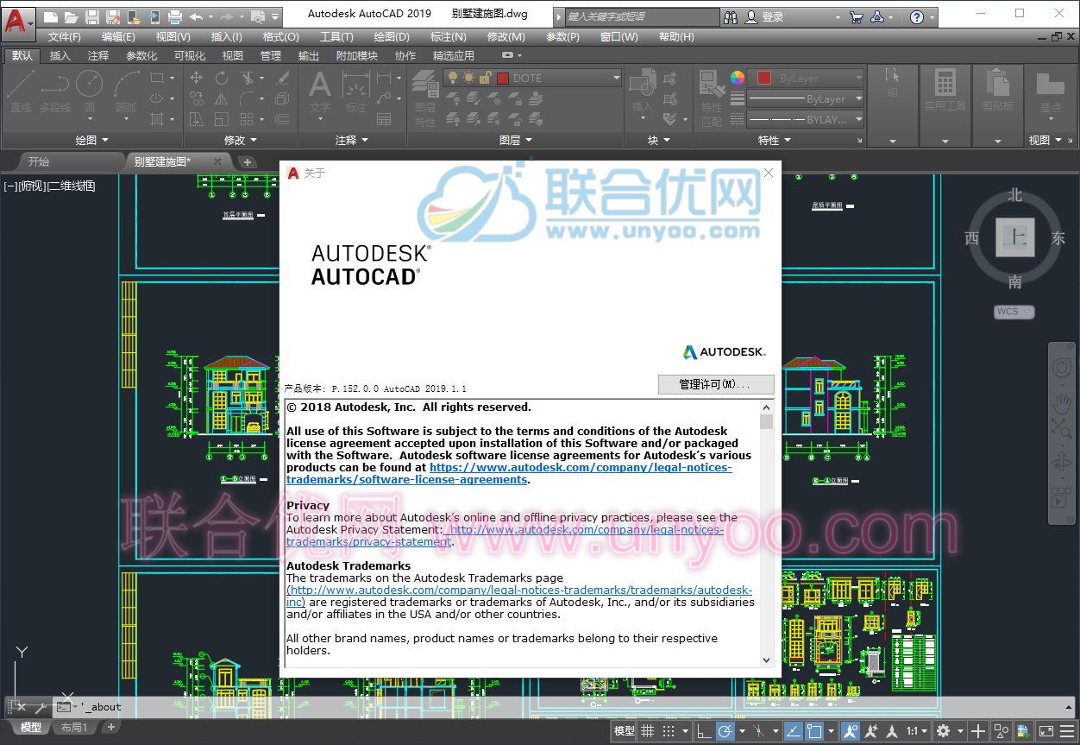
Task: Open the 文件(F) menu
Action: click(x=65, y=37)
